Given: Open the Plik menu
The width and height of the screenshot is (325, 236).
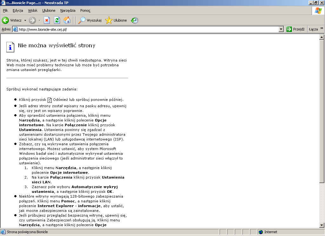Looking at the screenshot, I should (5, 10).
